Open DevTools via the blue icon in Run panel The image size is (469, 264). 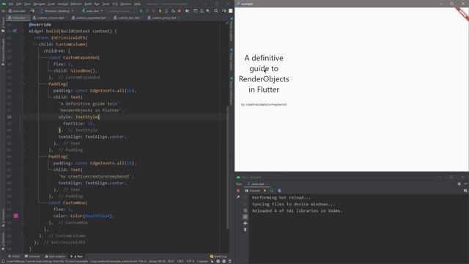[x=279, y=191]
